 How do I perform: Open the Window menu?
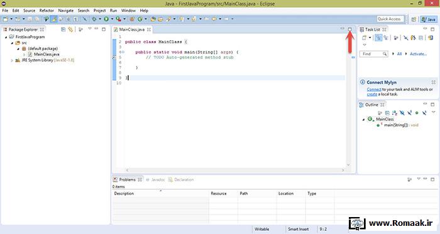coord(128,11)
